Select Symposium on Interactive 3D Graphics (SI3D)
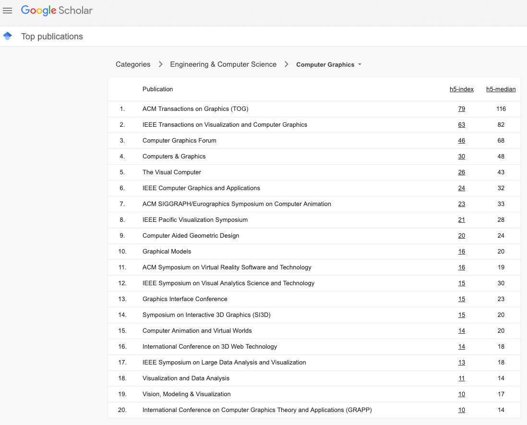The image size is (527, 425). (206, 315)
